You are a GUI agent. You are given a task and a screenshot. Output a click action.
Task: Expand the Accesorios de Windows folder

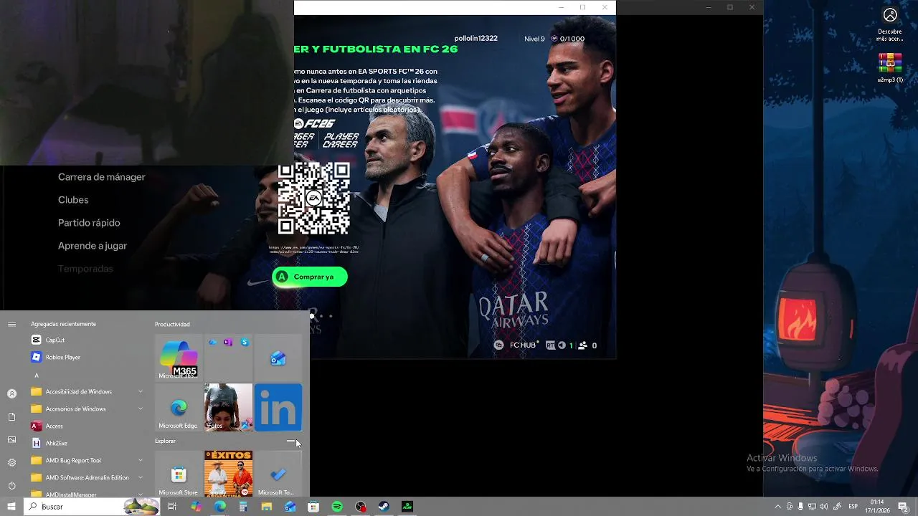point(86,408)
